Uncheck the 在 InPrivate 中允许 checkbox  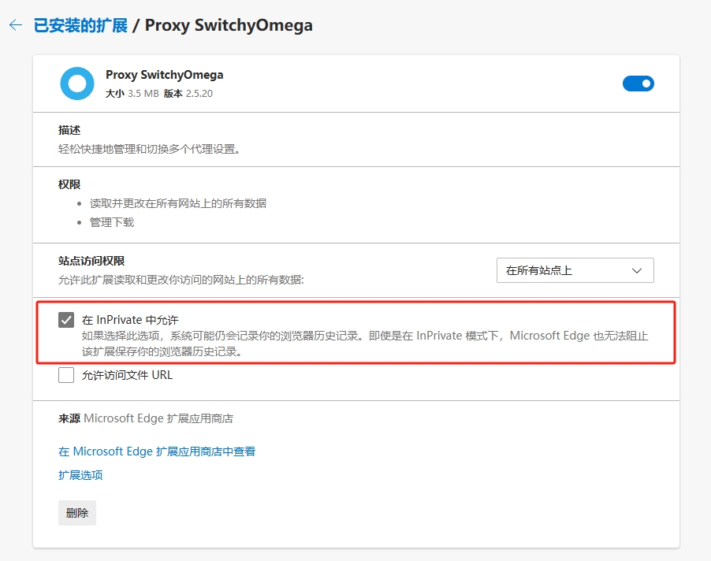[x=66, y=320]
